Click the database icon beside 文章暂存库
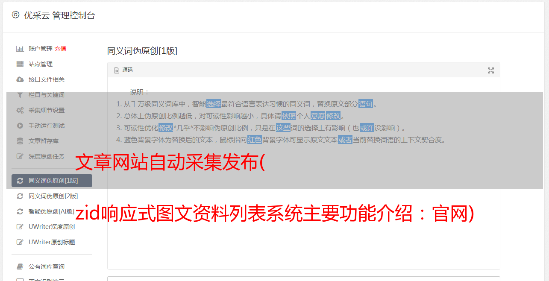 (20, 141)
